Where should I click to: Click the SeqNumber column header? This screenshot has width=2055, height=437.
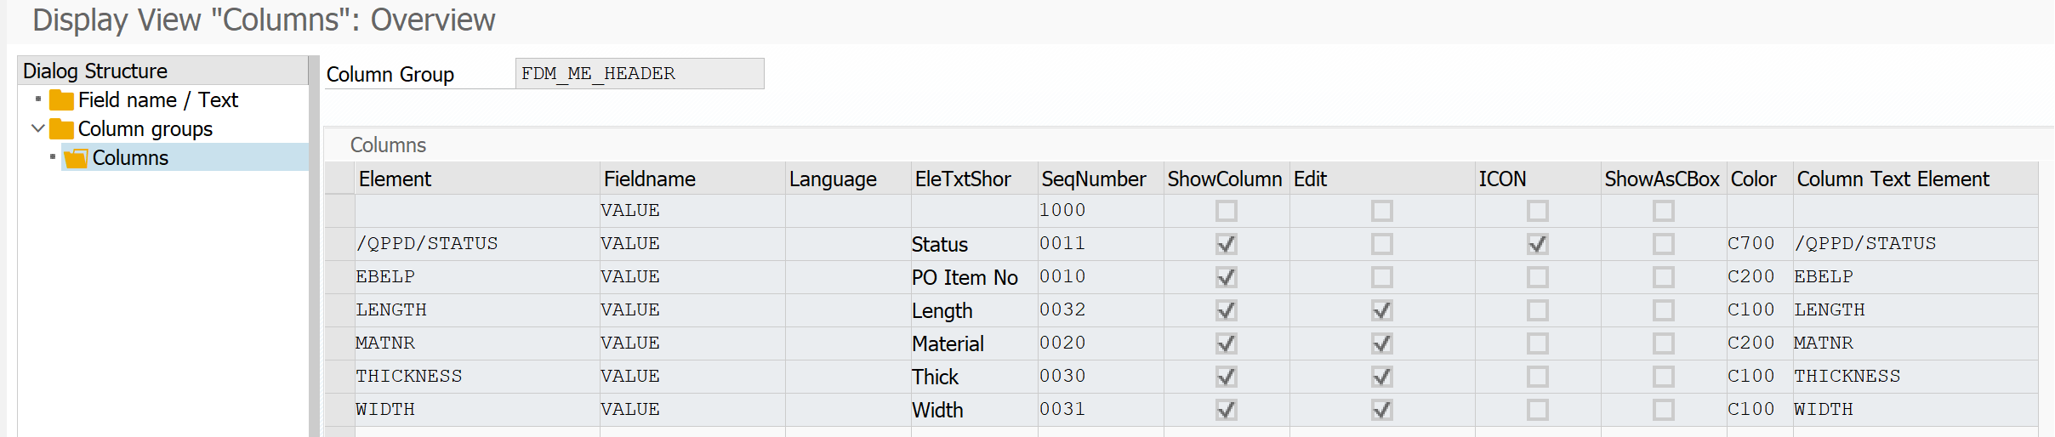pos(1093,179)
